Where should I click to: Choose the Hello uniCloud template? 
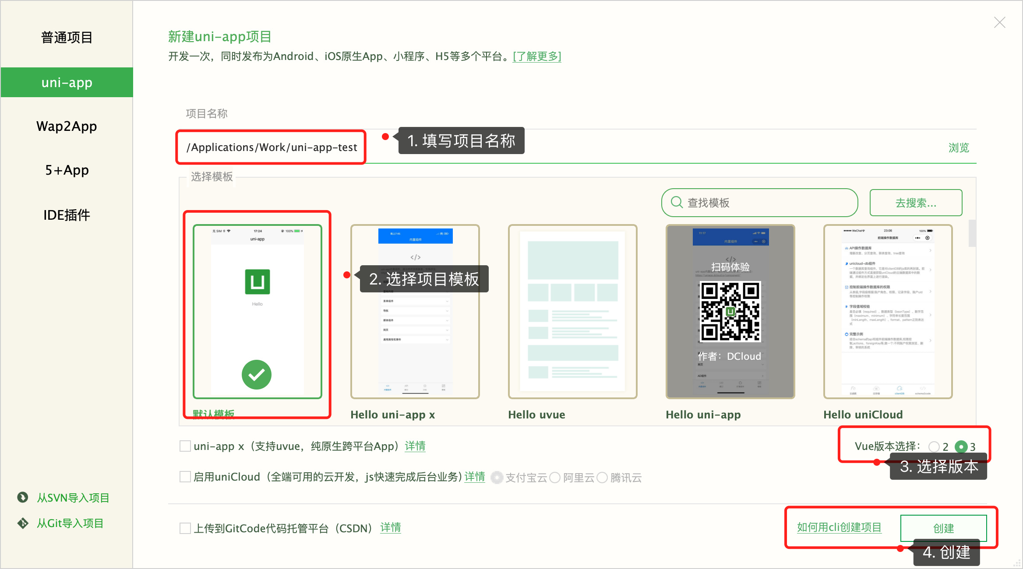(x=888, y=312)
